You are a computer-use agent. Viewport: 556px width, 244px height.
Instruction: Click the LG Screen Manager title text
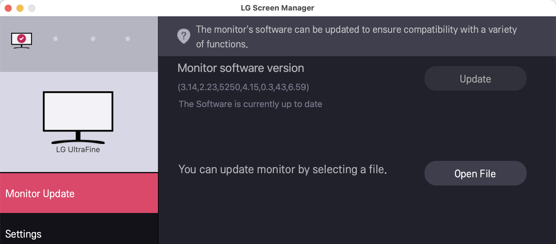pyautogui.click(x=277, y=8)
